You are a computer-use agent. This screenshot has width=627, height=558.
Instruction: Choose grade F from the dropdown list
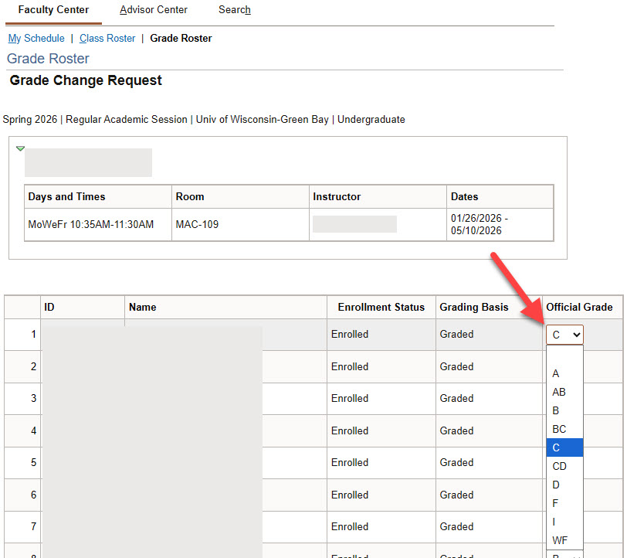click(x=564, y=503)
